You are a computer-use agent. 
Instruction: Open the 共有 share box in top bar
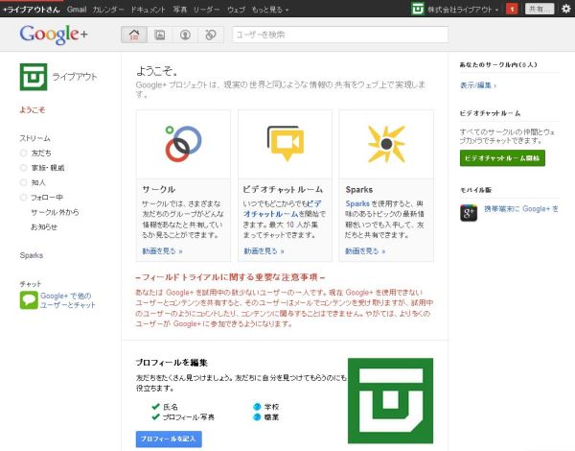click(x=540, y=9)
